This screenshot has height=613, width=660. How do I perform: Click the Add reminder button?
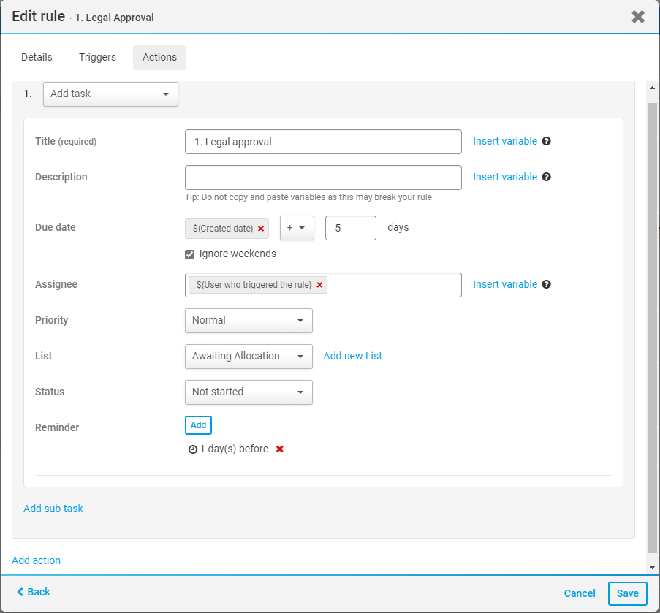tap(198, 425)
